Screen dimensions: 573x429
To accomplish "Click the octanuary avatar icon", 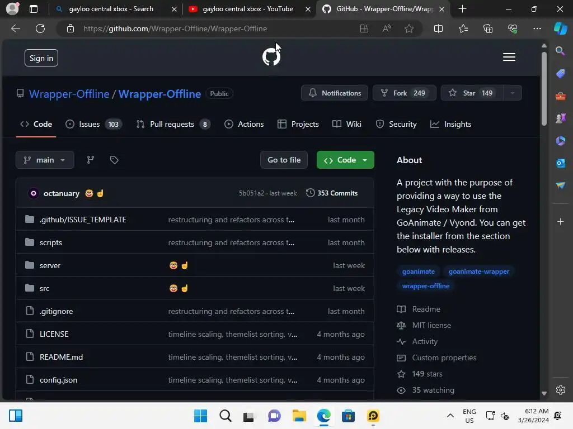I will 33,193.
